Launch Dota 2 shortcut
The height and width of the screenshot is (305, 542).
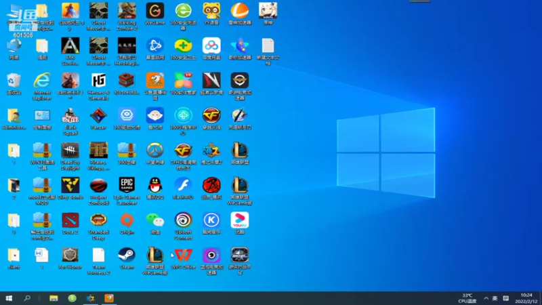70,224
